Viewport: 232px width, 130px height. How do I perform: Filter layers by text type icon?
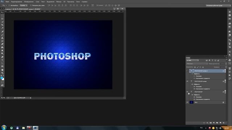(x=212, y=60)
